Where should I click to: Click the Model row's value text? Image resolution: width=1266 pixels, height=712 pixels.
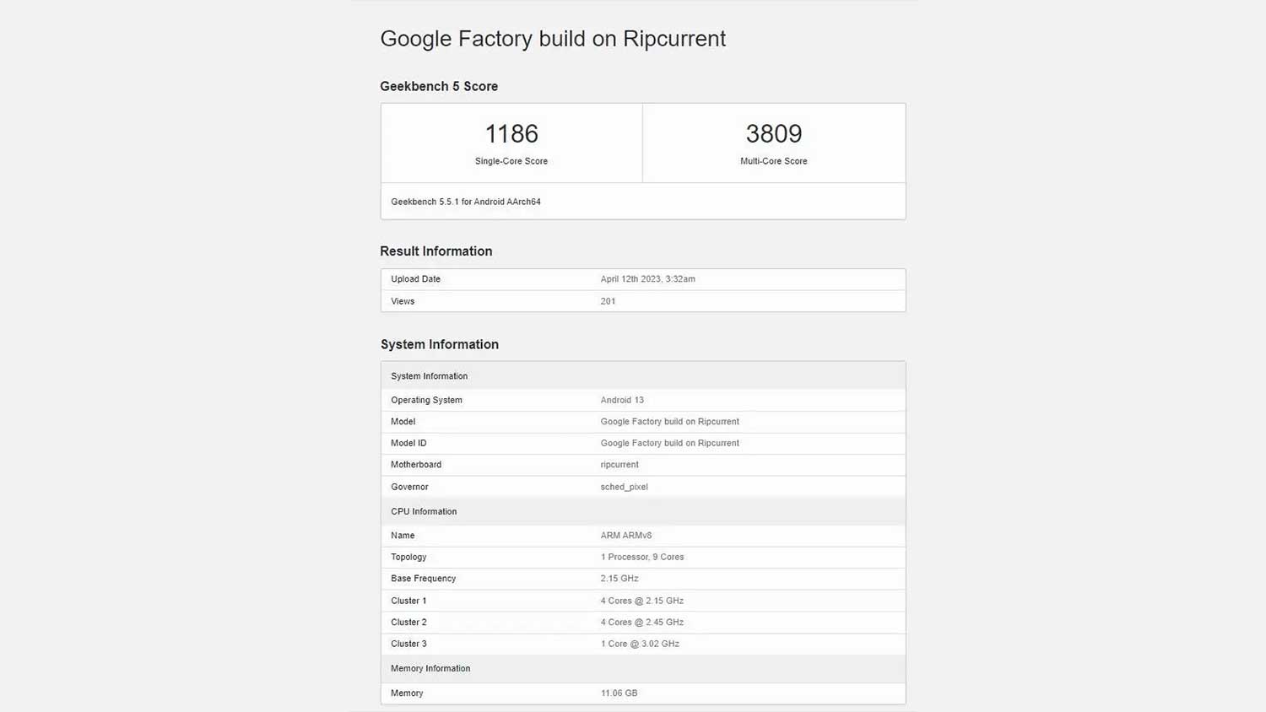pyautogui.click(x=669, y=422)
